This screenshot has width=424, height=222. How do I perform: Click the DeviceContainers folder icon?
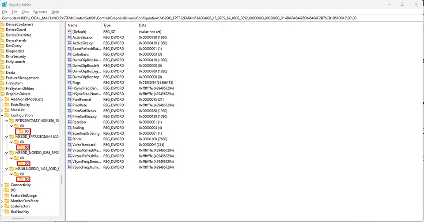pyautogui.click(x=3, y=24)
